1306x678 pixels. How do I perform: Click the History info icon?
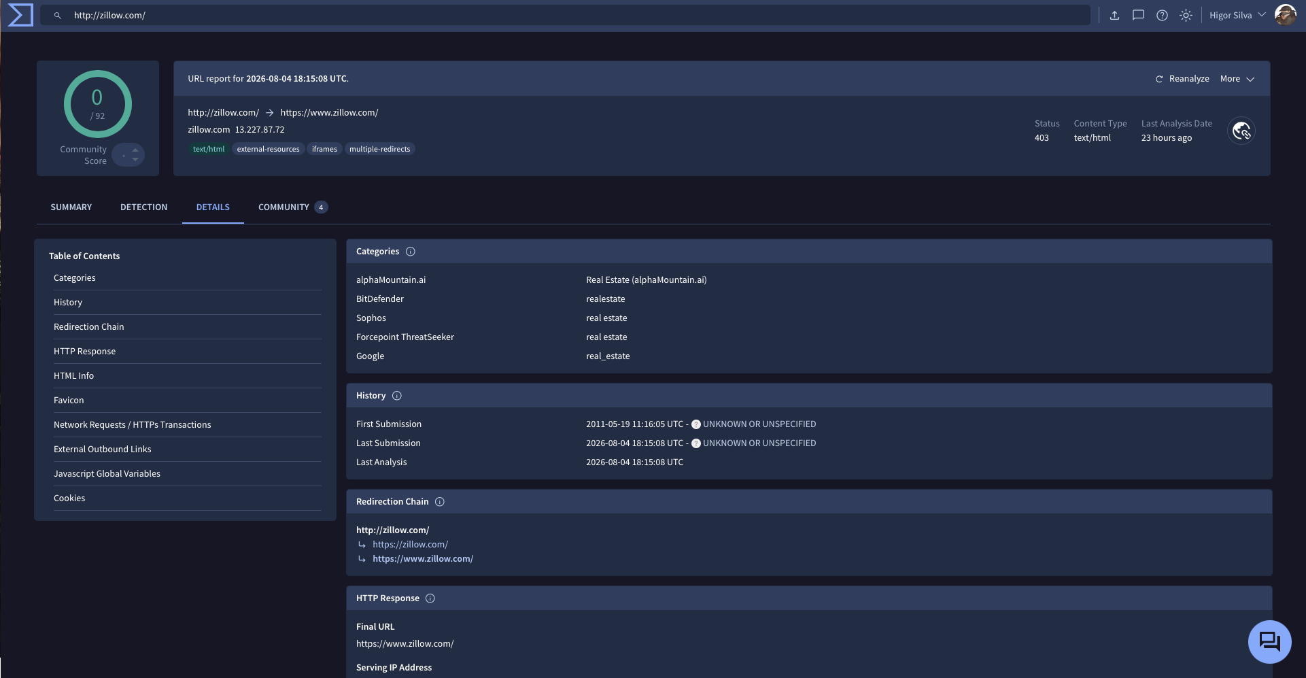pos(397,396)
